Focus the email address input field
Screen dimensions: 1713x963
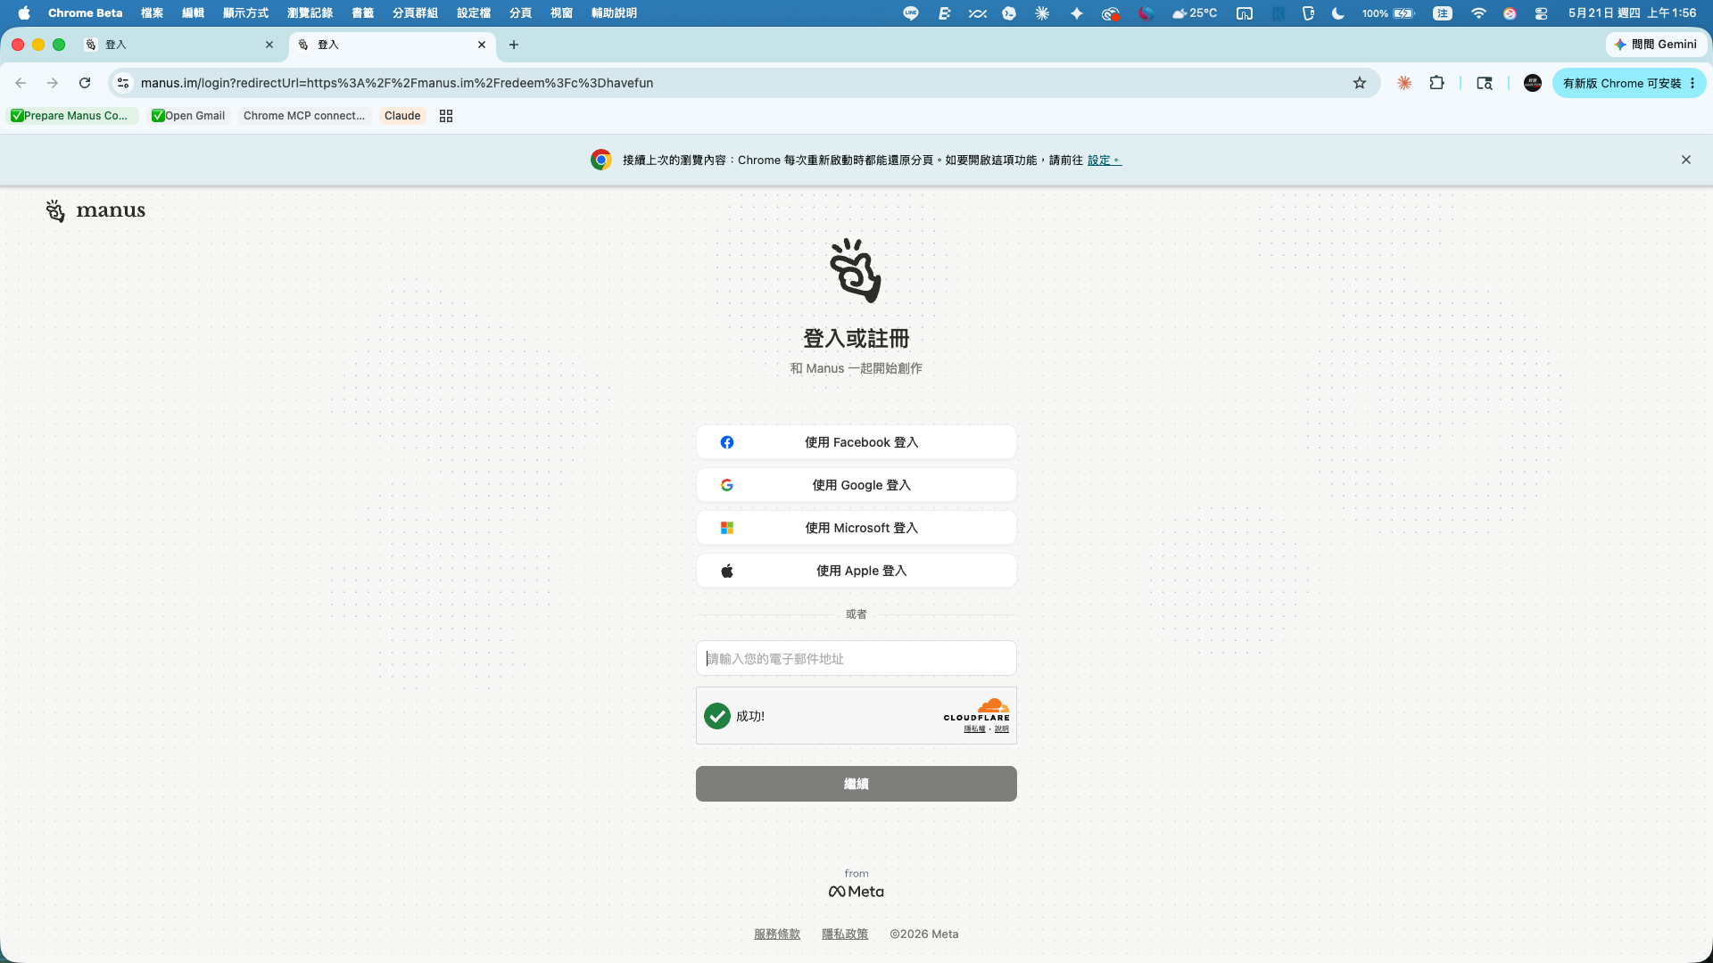click(x=856, y=658)
